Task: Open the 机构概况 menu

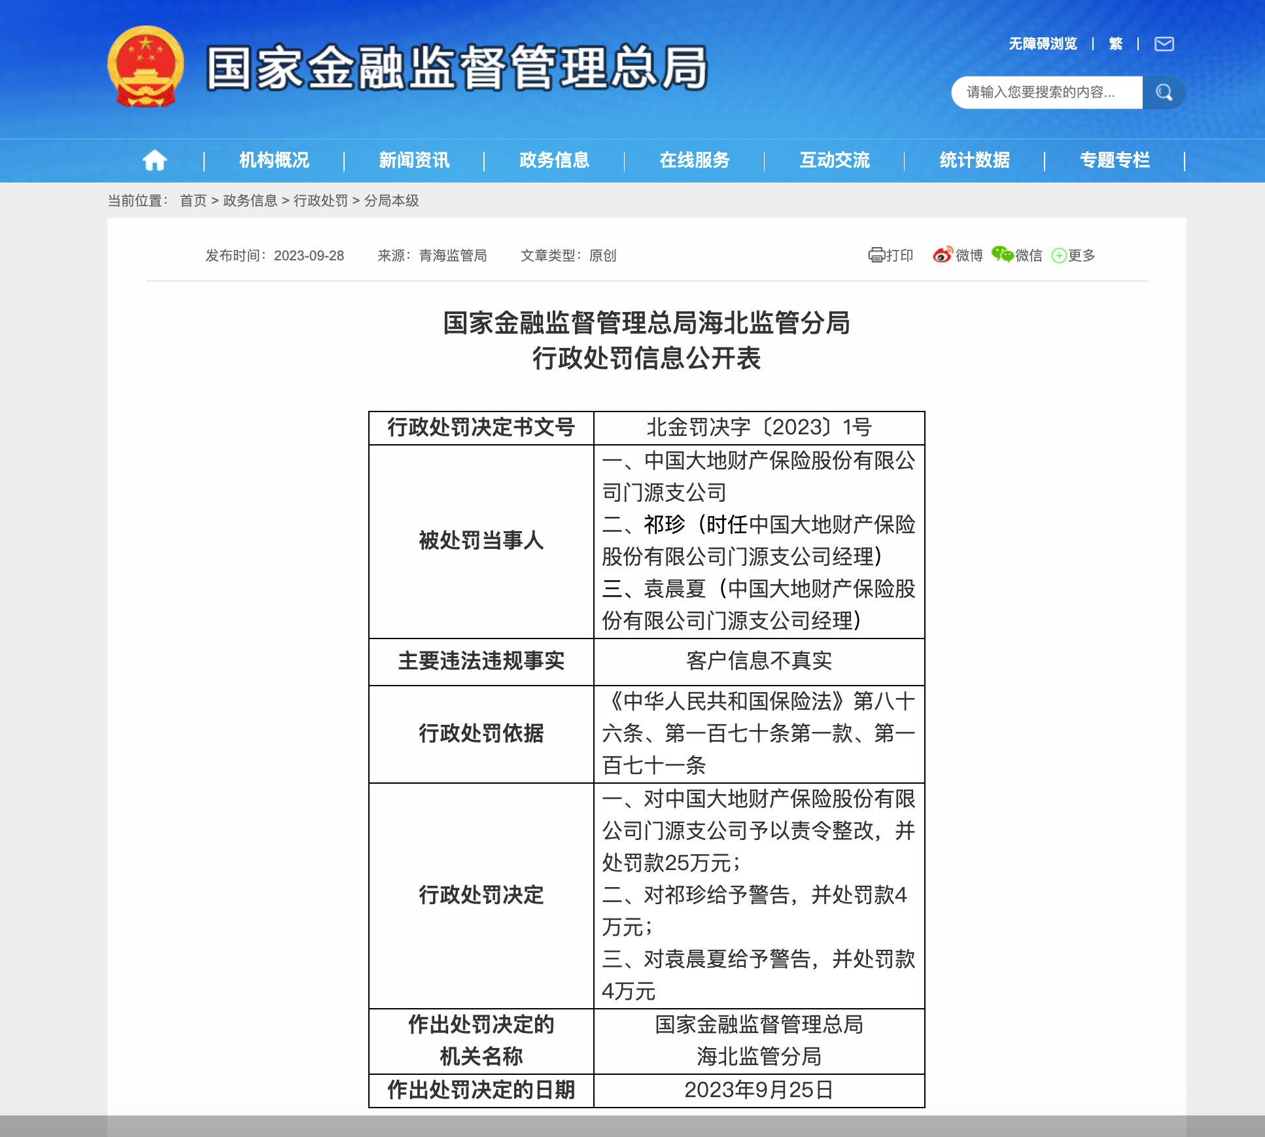Action: [273, 160]
